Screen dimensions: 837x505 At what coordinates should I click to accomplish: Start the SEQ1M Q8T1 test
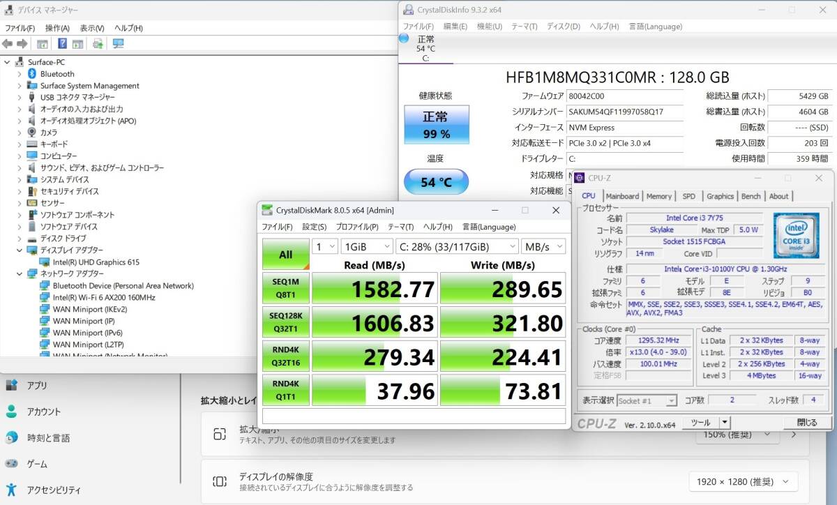(x=286, y=288)
